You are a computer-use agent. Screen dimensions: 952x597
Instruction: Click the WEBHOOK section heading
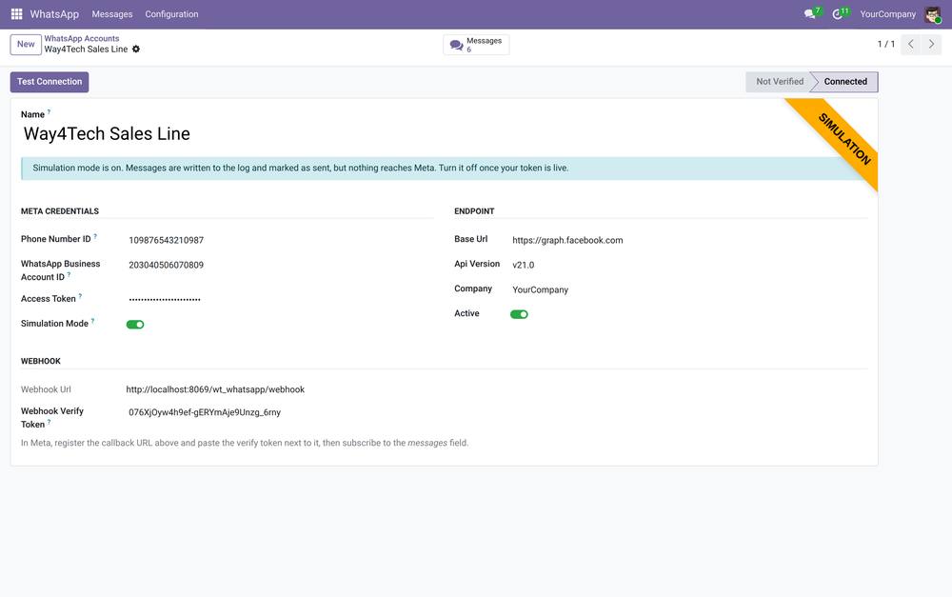[x=41, y=361]
